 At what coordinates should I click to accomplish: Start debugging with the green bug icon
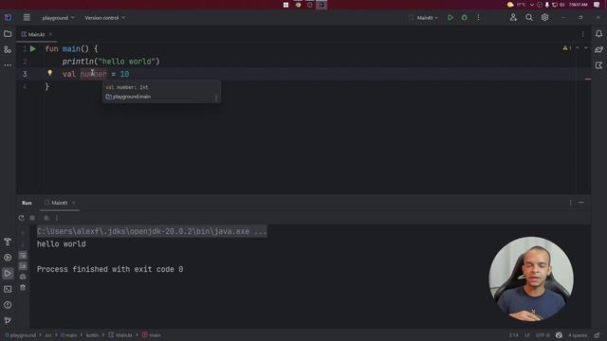464,18
